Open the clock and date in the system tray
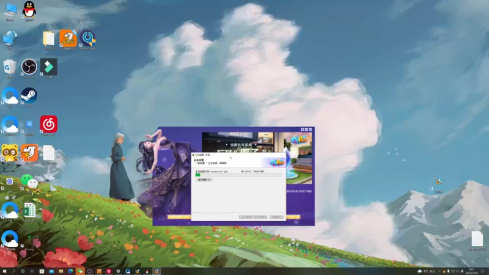 (x=471, y=271)
